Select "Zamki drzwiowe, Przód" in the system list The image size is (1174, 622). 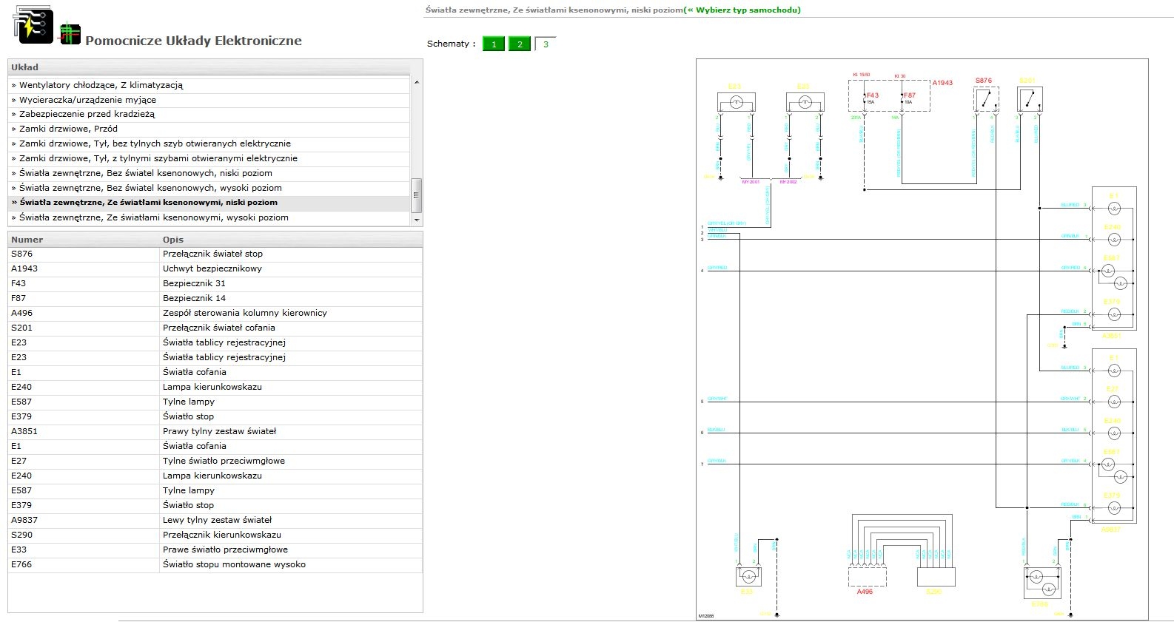tap(68, 129)
